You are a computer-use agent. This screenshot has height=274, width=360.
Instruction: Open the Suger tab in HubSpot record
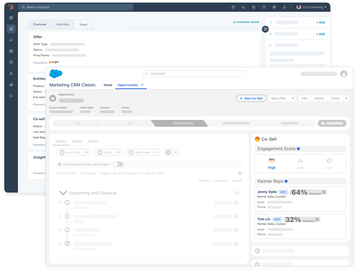coord(84,24)
